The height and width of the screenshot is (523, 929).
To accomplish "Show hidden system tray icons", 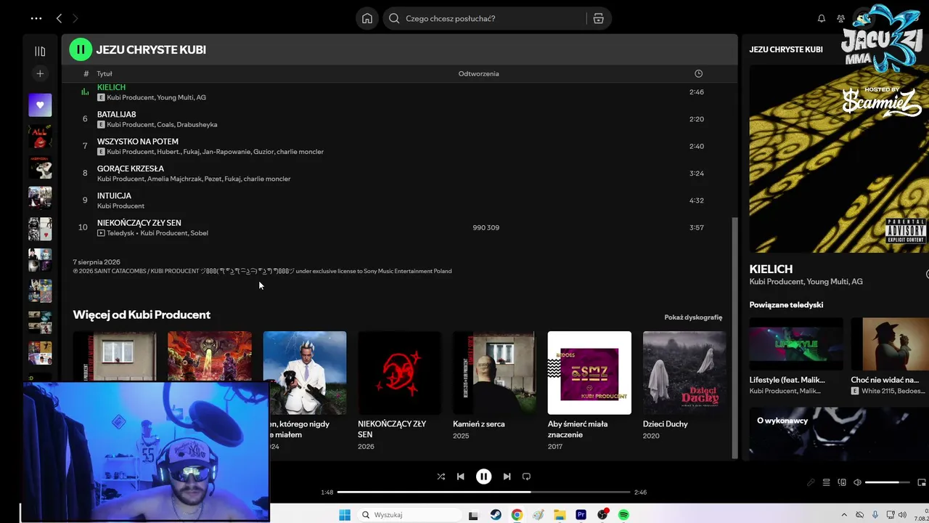I will tap(844, 515).
